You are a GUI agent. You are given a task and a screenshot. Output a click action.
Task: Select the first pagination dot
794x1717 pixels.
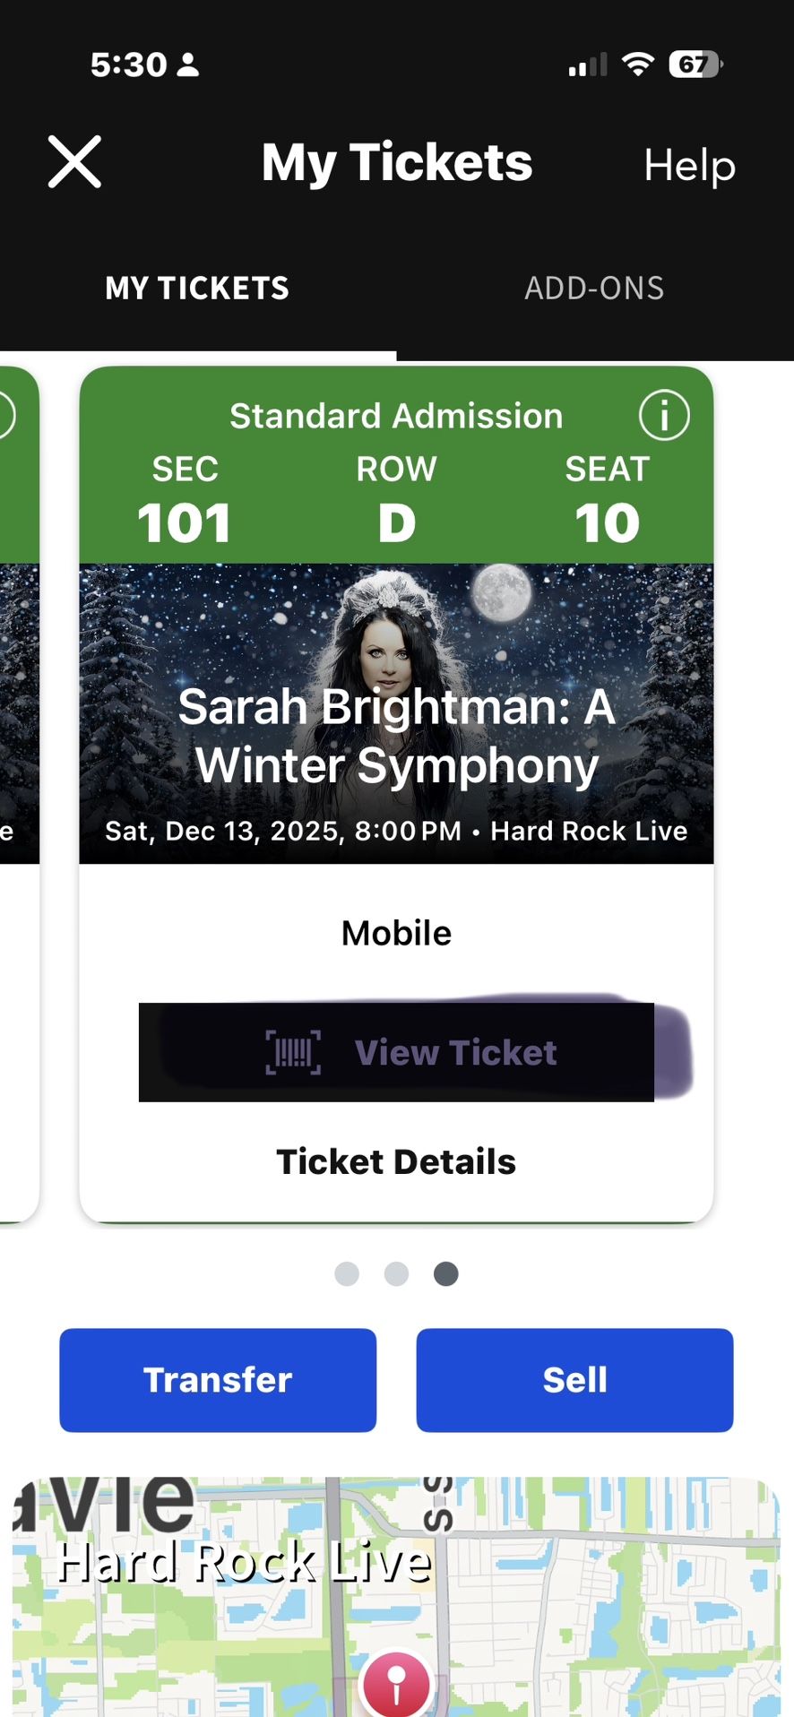(x=348, y=1273)
